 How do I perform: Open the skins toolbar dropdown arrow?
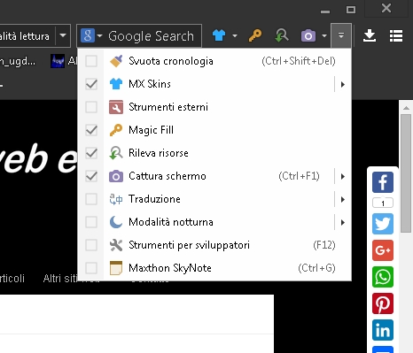point(235,35)
